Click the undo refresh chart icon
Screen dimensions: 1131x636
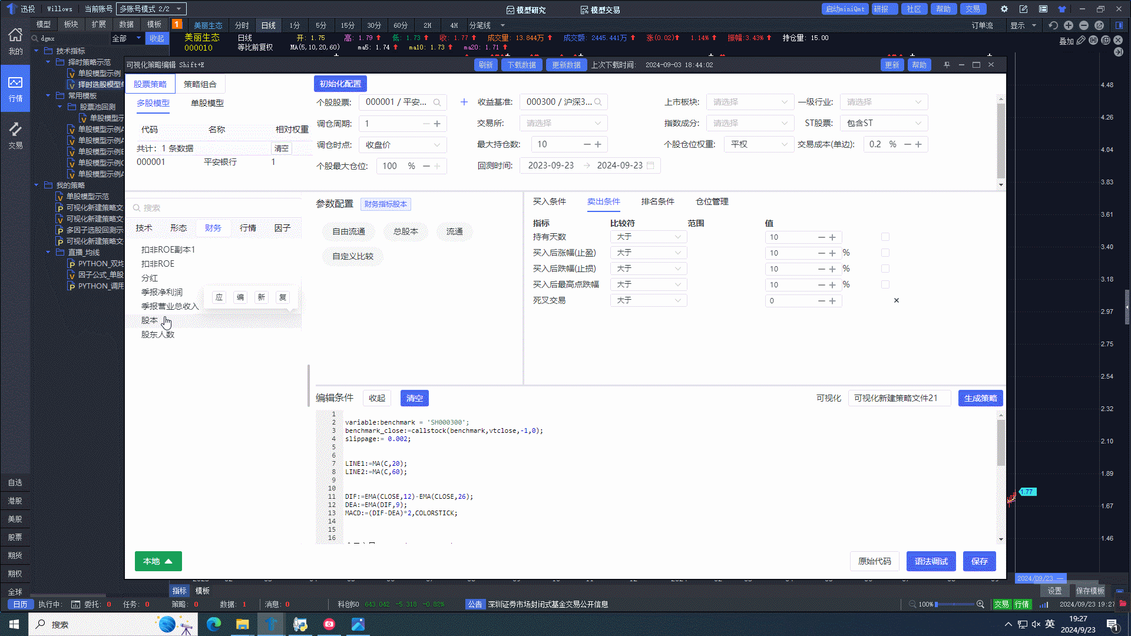click(x=1053, y=25)
